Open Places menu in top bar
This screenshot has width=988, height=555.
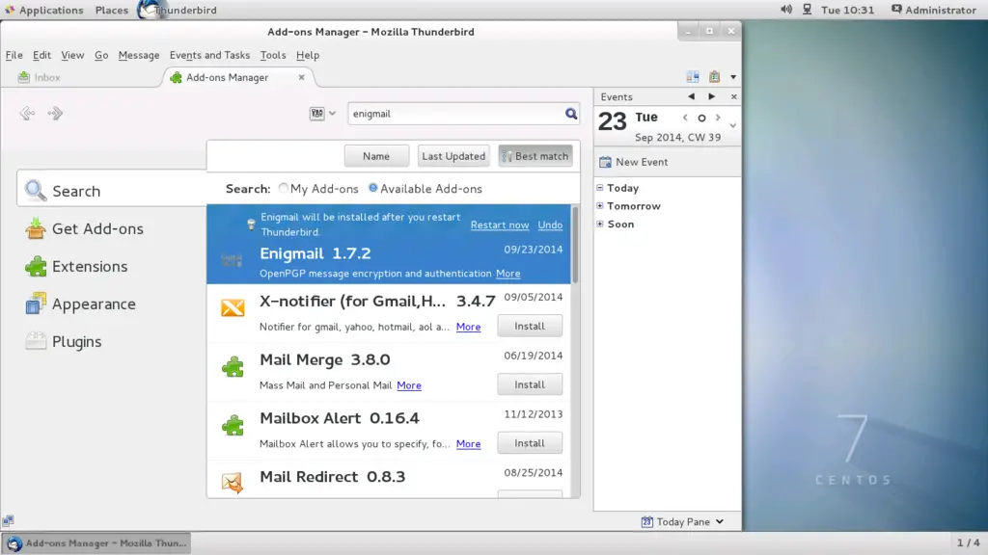pyautogui.click(x=112, y=10)
